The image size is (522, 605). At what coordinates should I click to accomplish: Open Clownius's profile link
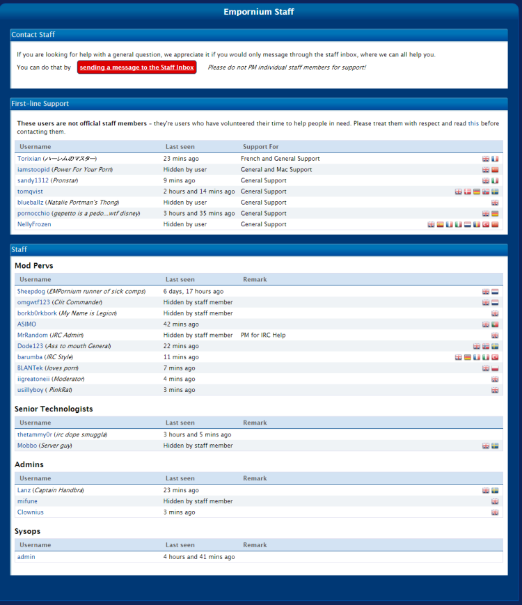31,512
